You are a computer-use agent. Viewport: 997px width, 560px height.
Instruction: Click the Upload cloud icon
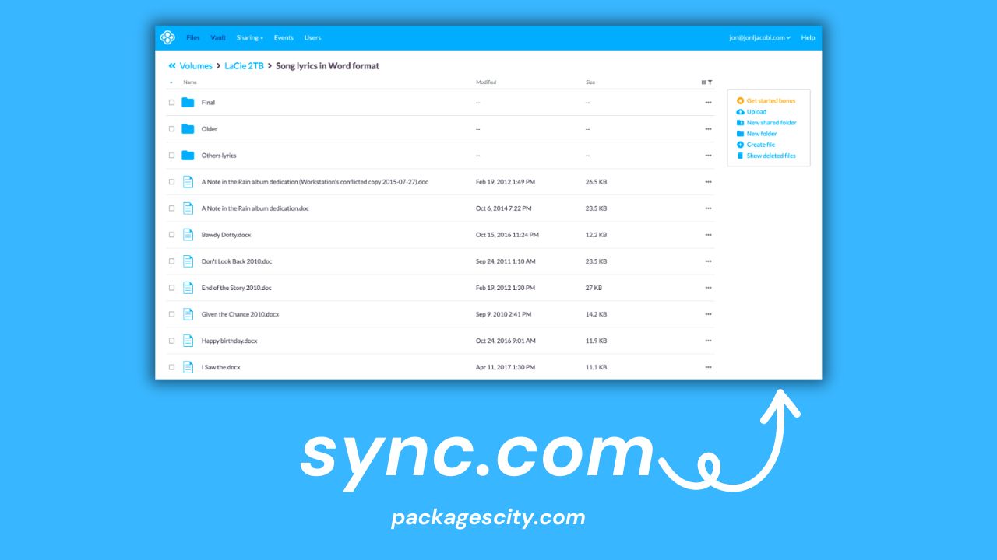(x=740, y=112)
